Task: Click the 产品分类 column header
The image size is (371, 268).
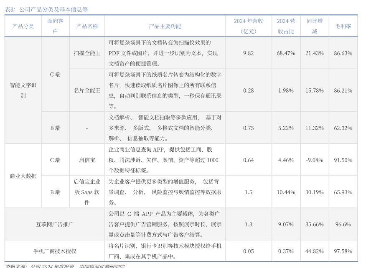Action: [23, 26]
